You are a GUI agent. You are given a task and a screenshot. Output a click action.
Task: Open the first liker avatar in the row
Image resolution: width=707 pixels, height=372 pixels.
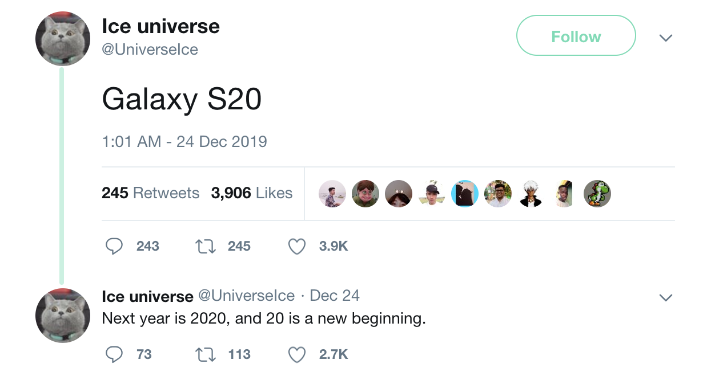click(332, 194)
